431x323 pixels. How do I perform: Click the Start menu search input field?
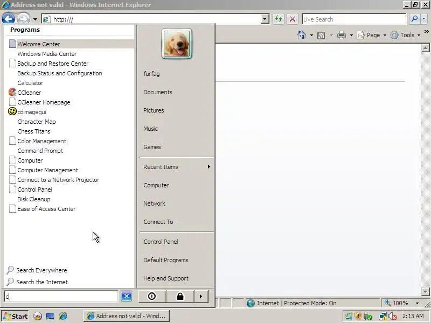pos(61,297)
